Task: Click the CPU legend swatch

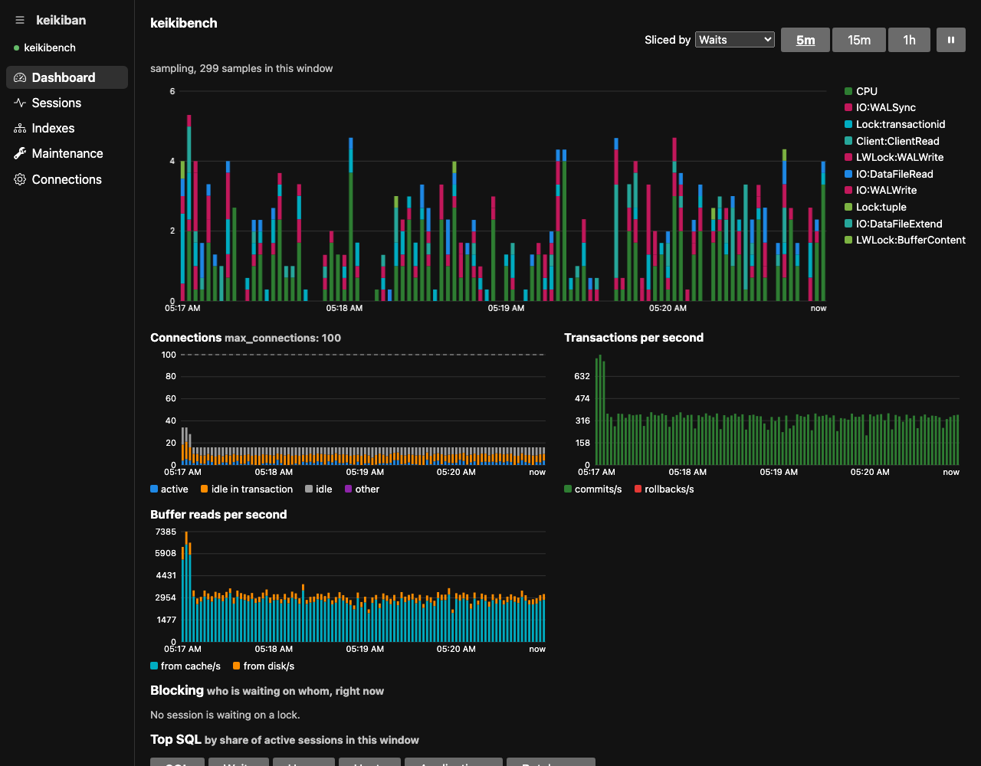Action: coord(848,91)
